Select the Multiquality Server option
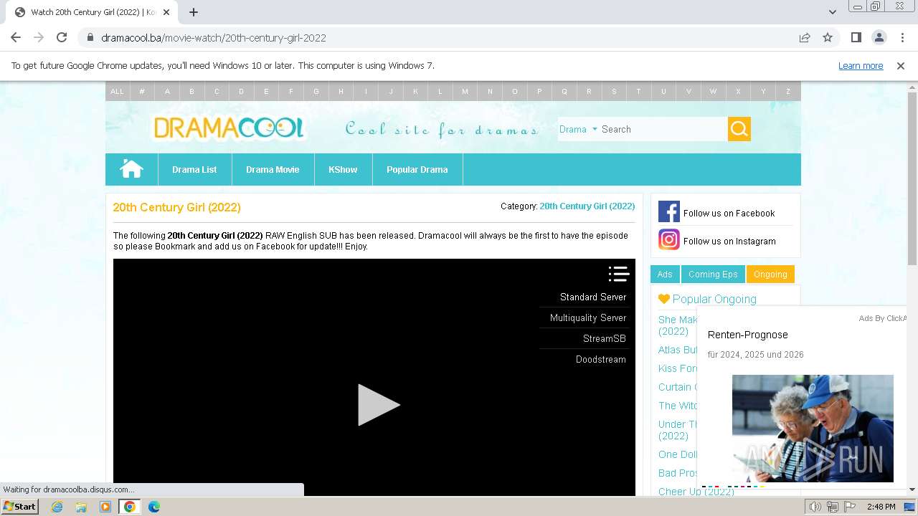Viewport: 918px width, 516px height. pos(588,317)
